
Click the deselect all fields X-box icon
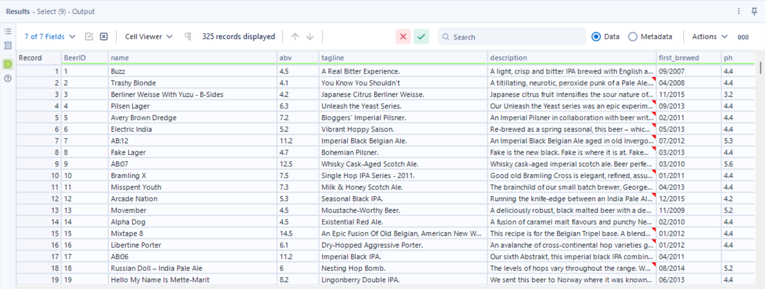tap(104, 37)
